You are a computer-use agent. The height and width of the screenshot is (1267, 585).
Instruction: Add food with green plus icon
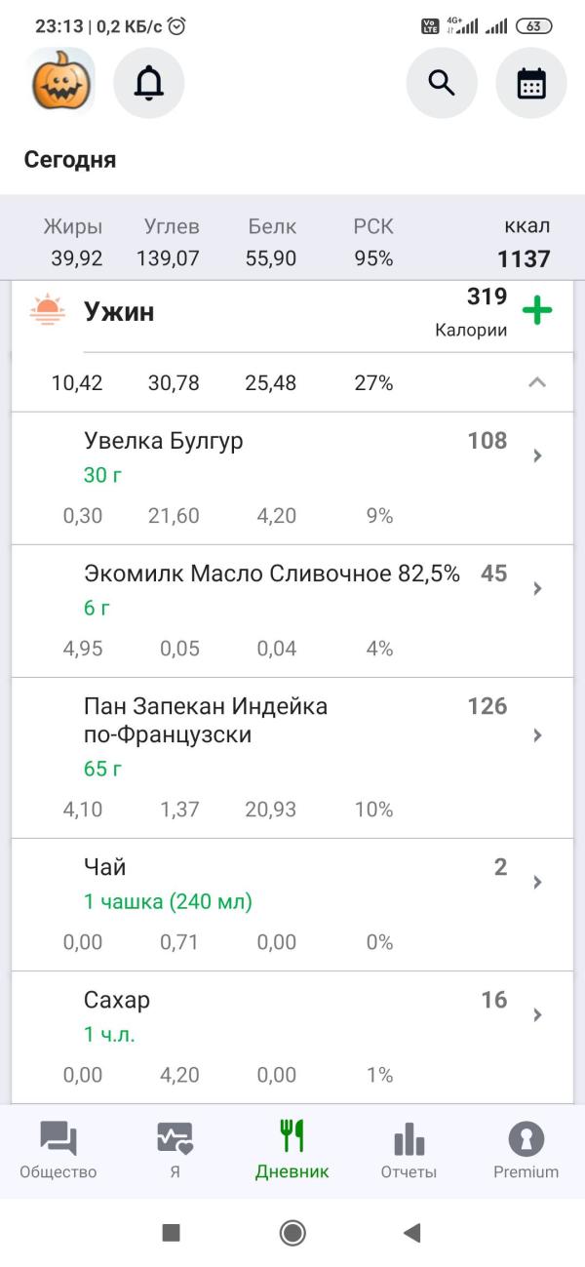coord(537,311)
